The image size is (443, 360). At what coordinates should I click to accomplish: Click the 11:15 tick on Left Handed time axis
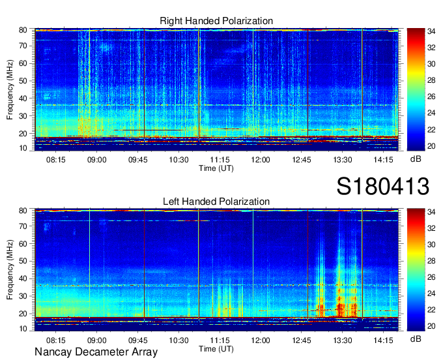(220, 340)
